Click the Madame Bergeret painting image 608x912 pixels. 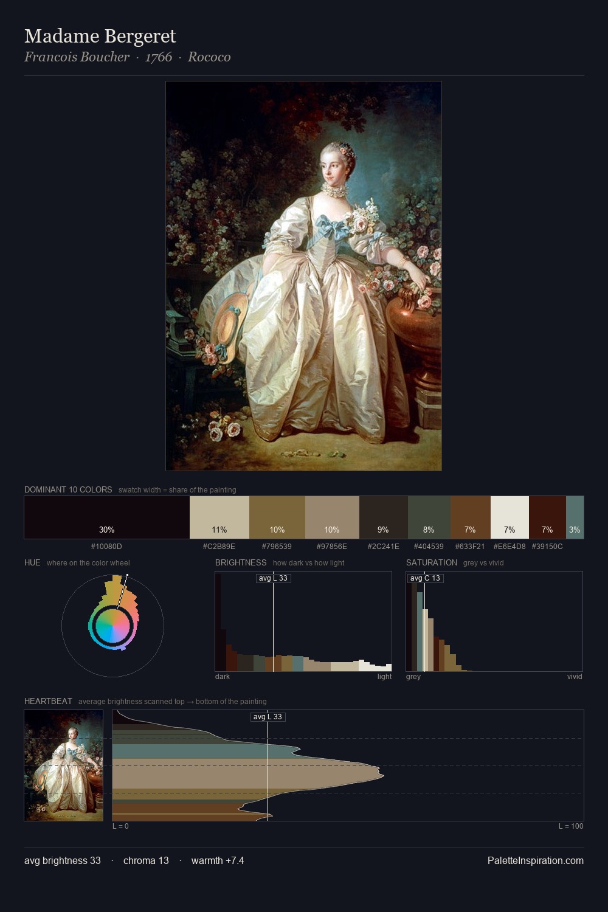(303, 276)
